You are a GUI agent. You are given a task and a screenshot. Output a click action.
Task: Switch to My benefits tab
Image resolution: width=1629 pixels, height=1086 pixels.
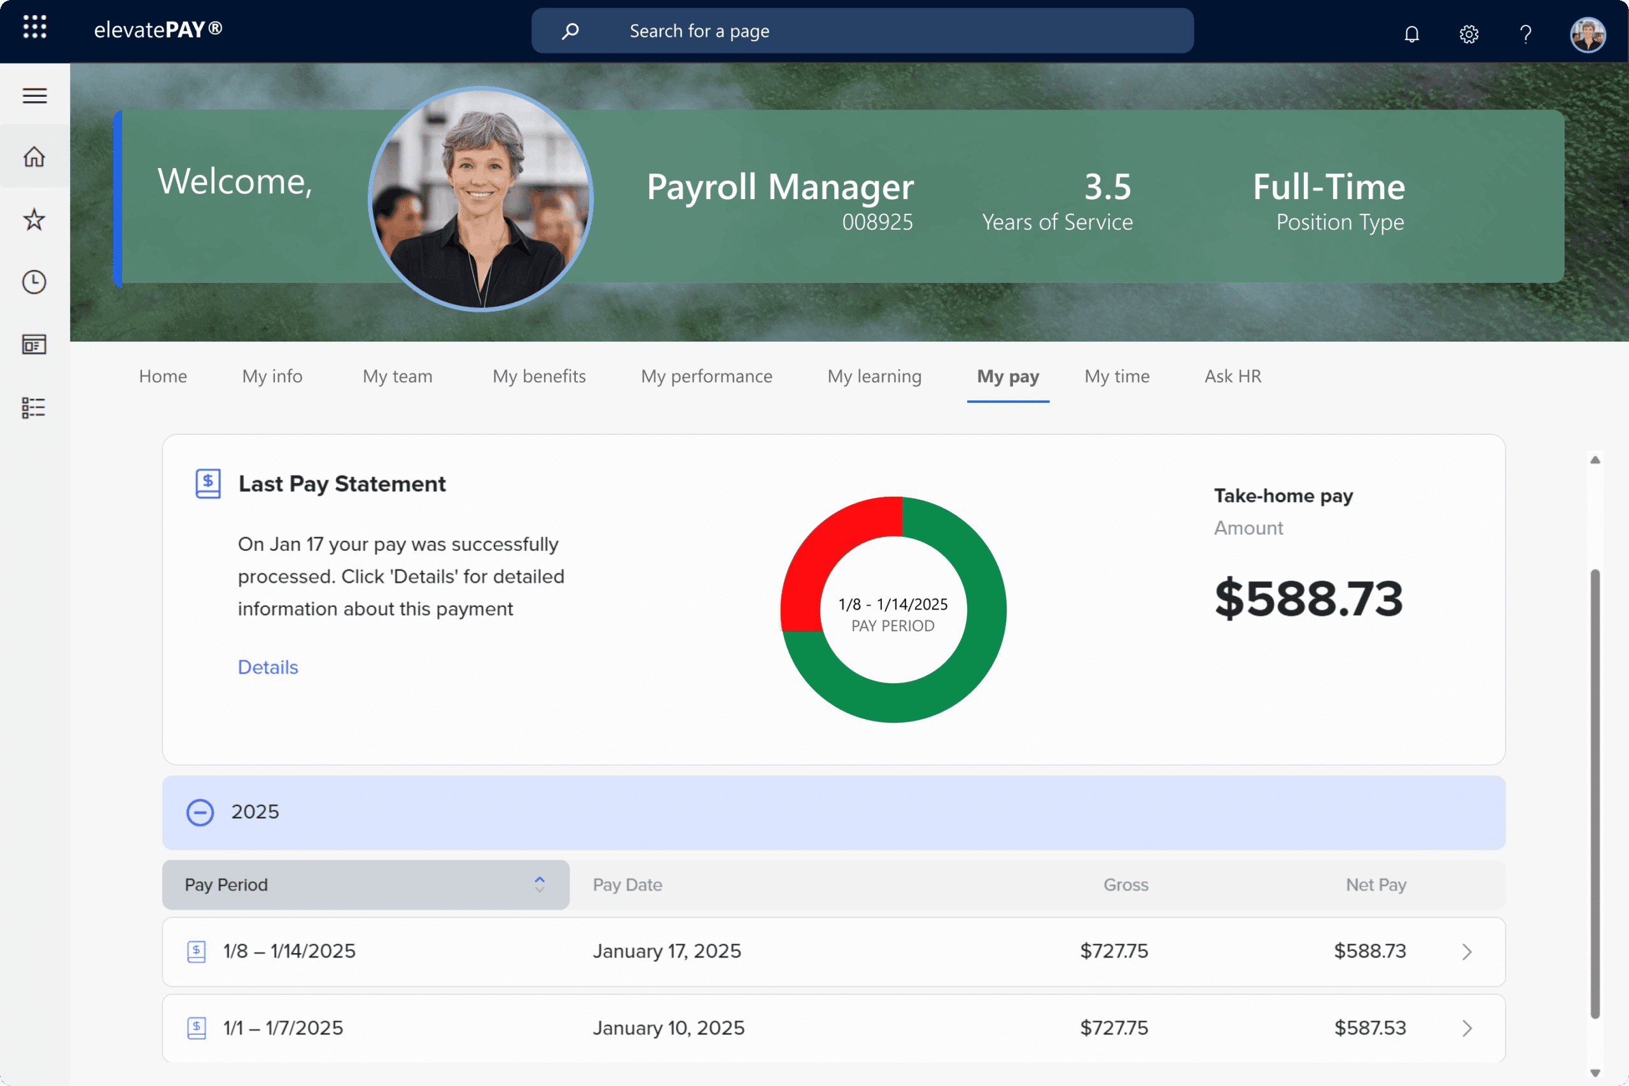pyautogui.click(x=539, y=376)
